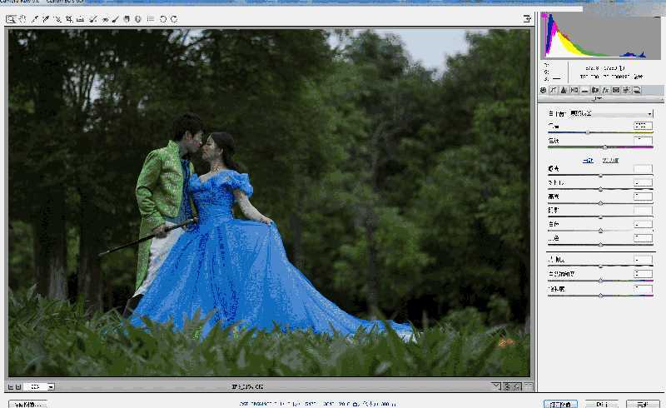Select the Hand tool

(x=22, y=19)
